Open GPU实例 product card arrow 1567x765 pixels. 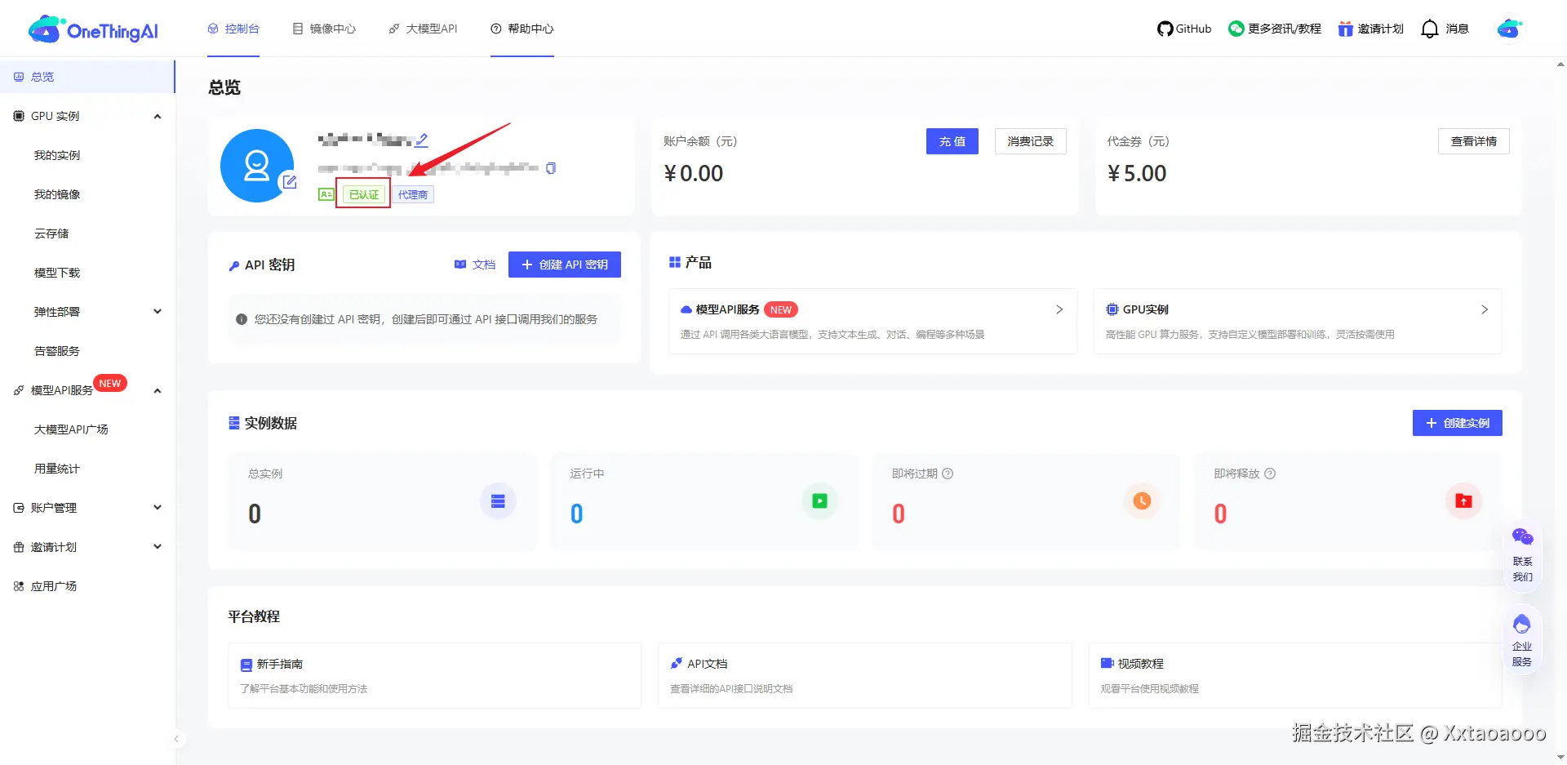[1485, 309]
